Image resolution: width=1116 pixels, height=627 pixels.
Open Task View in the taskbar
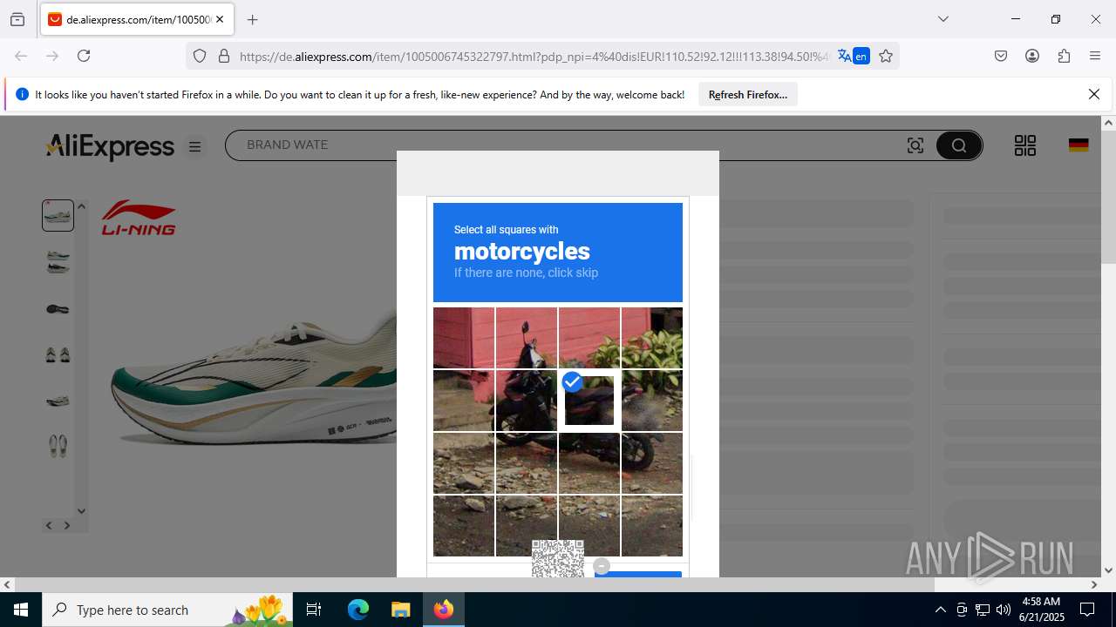click(314, 610)
